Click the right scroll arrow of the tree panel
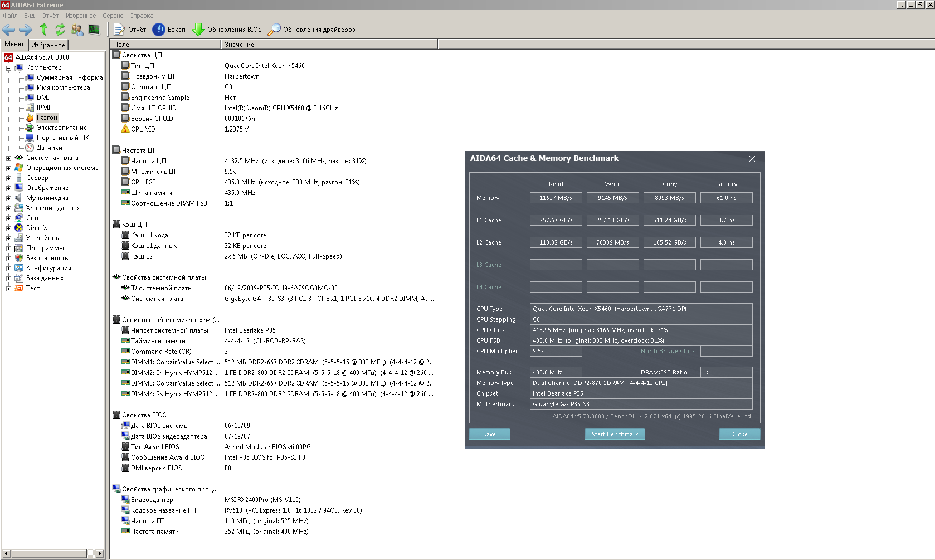The image size is (935, 560). pos(100,553)
